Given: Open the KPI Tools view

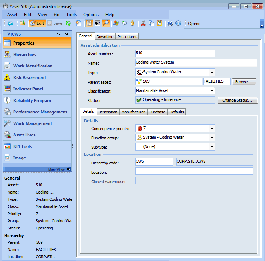Looking at the screenshot, I should click(22, 146).
